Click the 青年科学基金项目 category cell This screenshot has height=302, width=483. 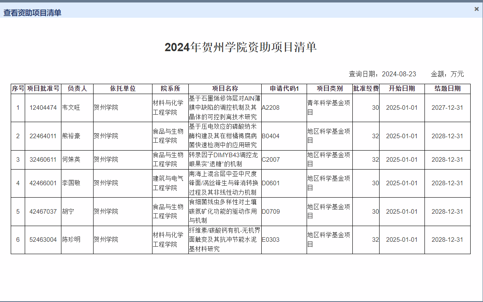(x=329, y=107)
